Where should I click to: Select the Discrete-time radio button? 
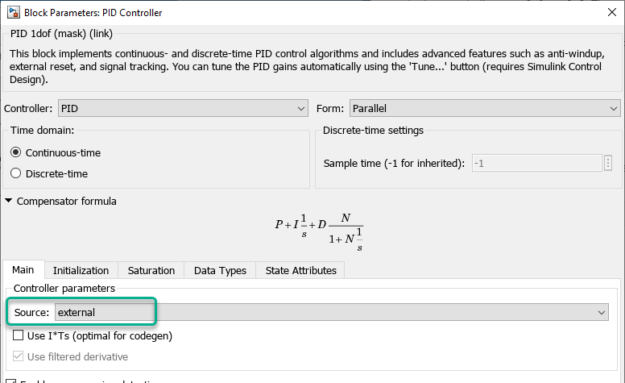tap(16, 173)
